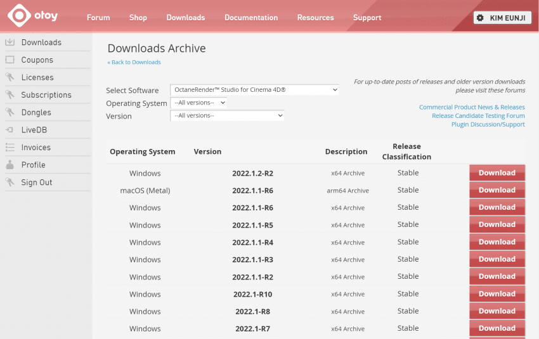Click the Invoices list icon
The width and height of the screenshot is (539, 339).
click(x=10, y=148)
